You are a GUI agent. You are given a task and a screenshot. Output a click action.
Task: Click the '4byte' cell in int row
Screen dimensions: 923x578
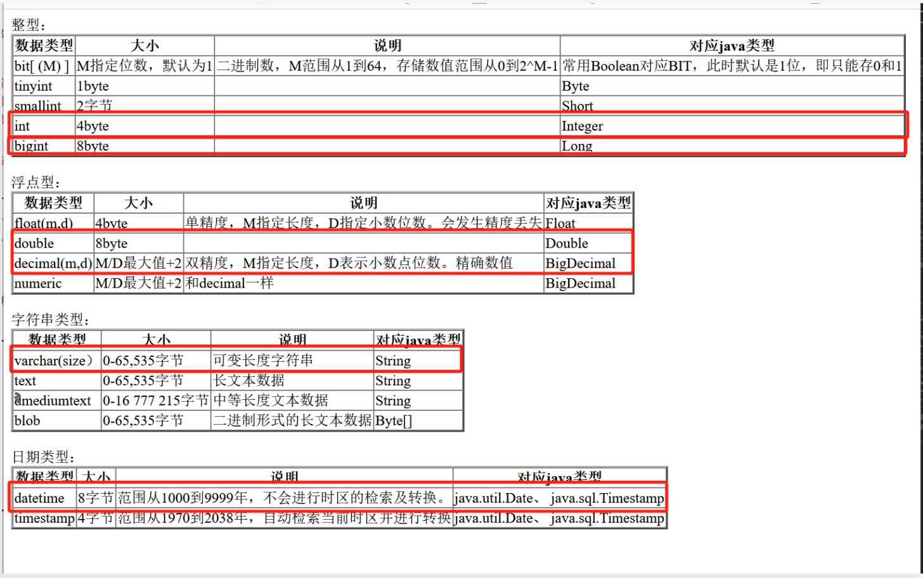[x=145, y=126]
